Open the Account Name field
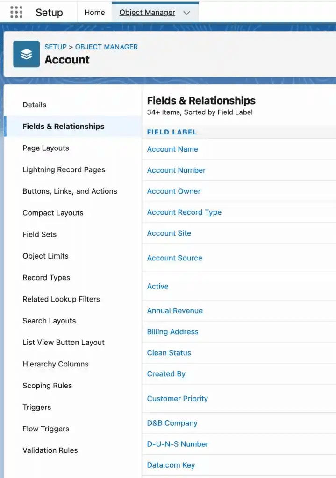The image size is (336, 478). pyautogui.click(x=172, y=149)
